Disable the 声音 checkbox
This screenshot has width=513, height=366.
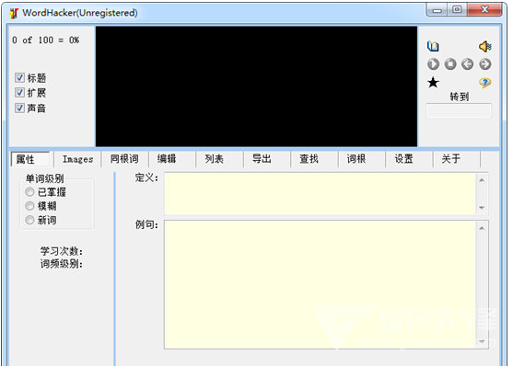[19, 108]
